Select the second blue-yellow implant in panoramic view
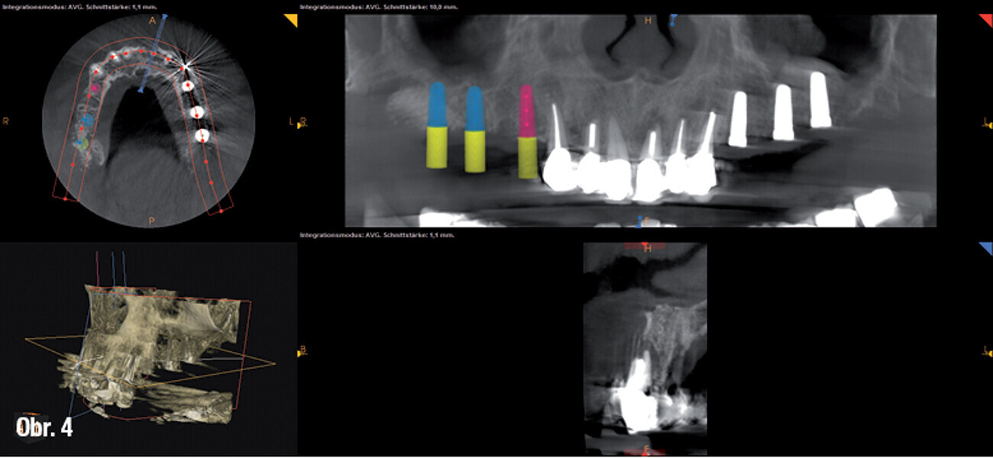This screenshot has height=458, width=993. (474, 128)
